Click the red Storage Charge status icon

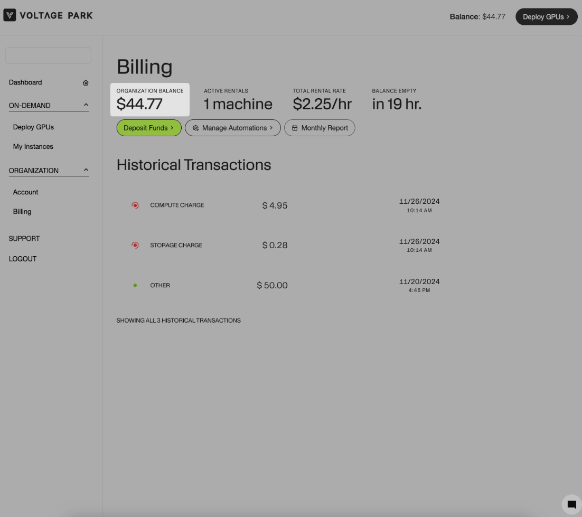tap(135, 246)
